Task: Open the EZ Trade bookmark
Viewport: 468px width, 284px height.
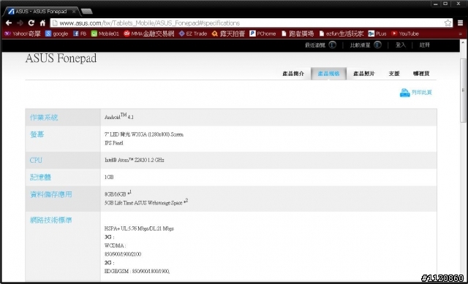Action: click(x=193, y=34)
